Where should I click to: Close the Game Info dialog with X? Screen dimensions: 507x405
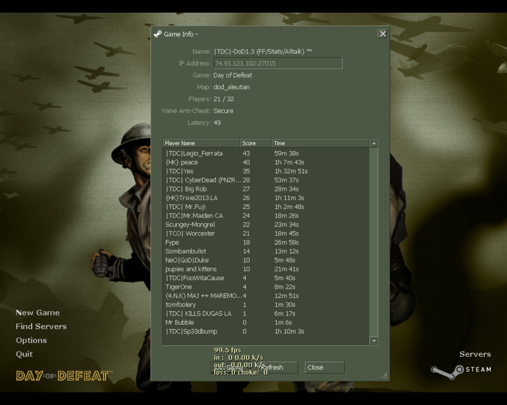pos(382,34)
